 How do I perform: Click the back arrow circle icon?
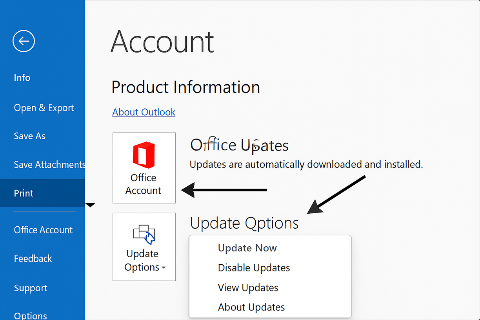click(24, 41)
